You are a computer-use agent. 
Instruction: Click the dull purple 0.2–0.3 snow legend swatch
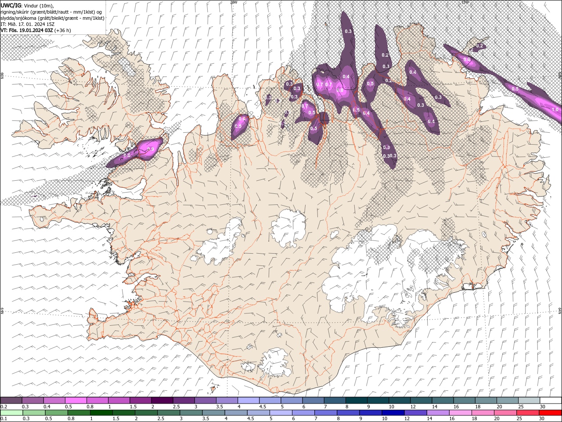(11, 400)
